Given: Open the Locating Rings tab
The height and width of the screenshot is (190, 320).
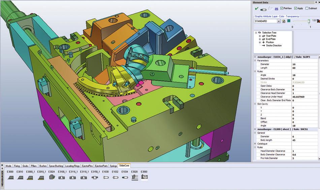Looking at the screenshot, I should coord(72,166).
